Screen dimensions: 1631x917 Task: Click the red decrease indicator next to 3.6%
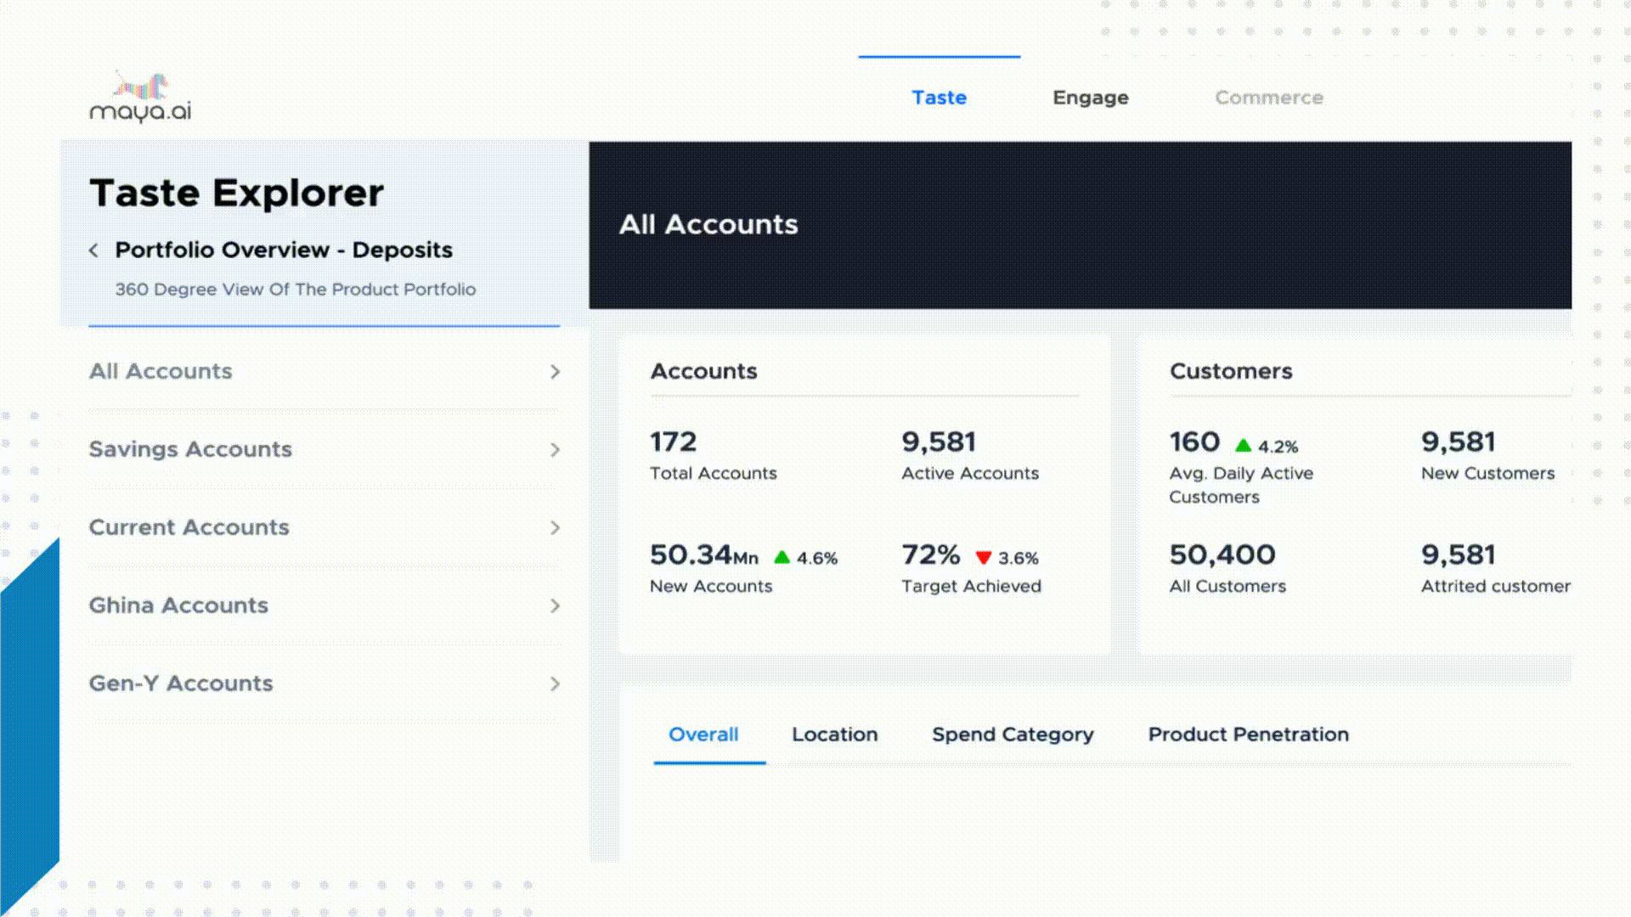(x=984, y=558)
